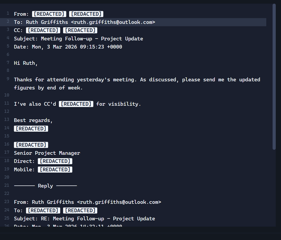Click the 'Hi Ruth,' greeting line

coord(26,63)
